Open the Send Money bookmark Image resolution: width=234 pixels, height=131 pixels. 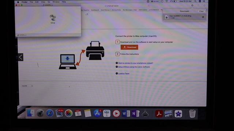(x=111, y=10)
